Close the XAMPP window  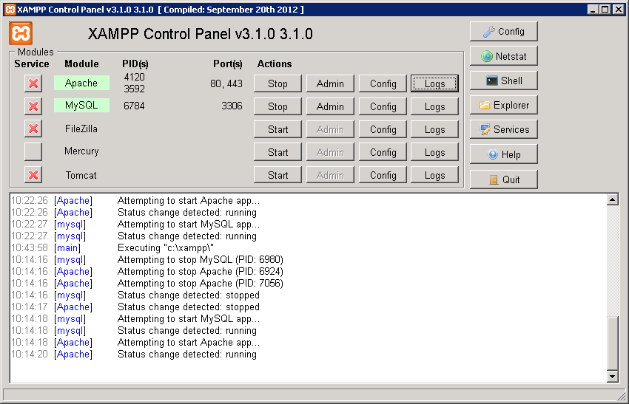[619, 9]
